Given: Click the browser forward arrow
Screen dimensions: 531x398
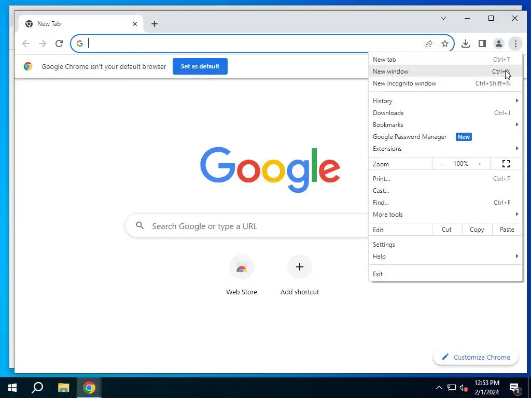Looking at the screenshot, I should (43, 44).
